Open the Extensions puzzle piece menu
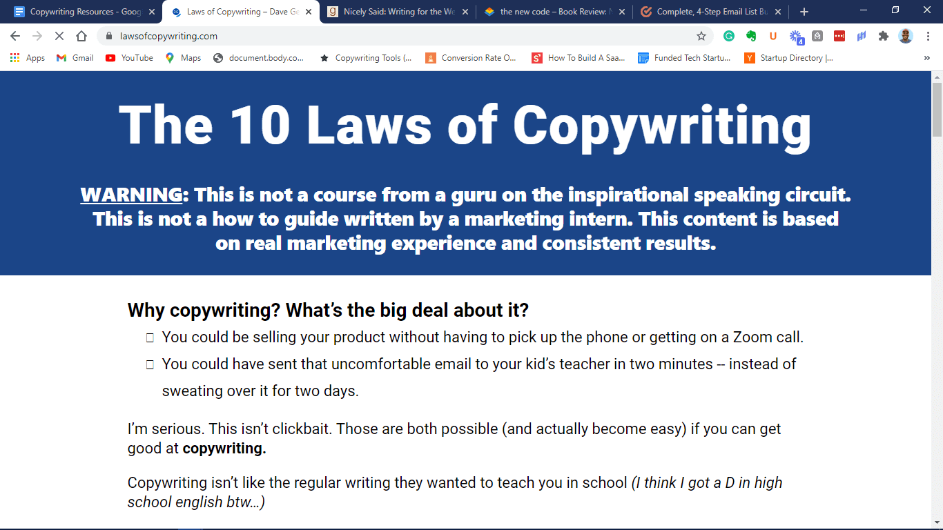 pyautogui.click(x=883, y=36)
